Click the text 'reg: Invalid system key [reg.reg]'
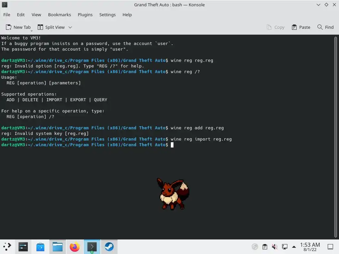Screen dimensions: 339x254 [45, 134]
